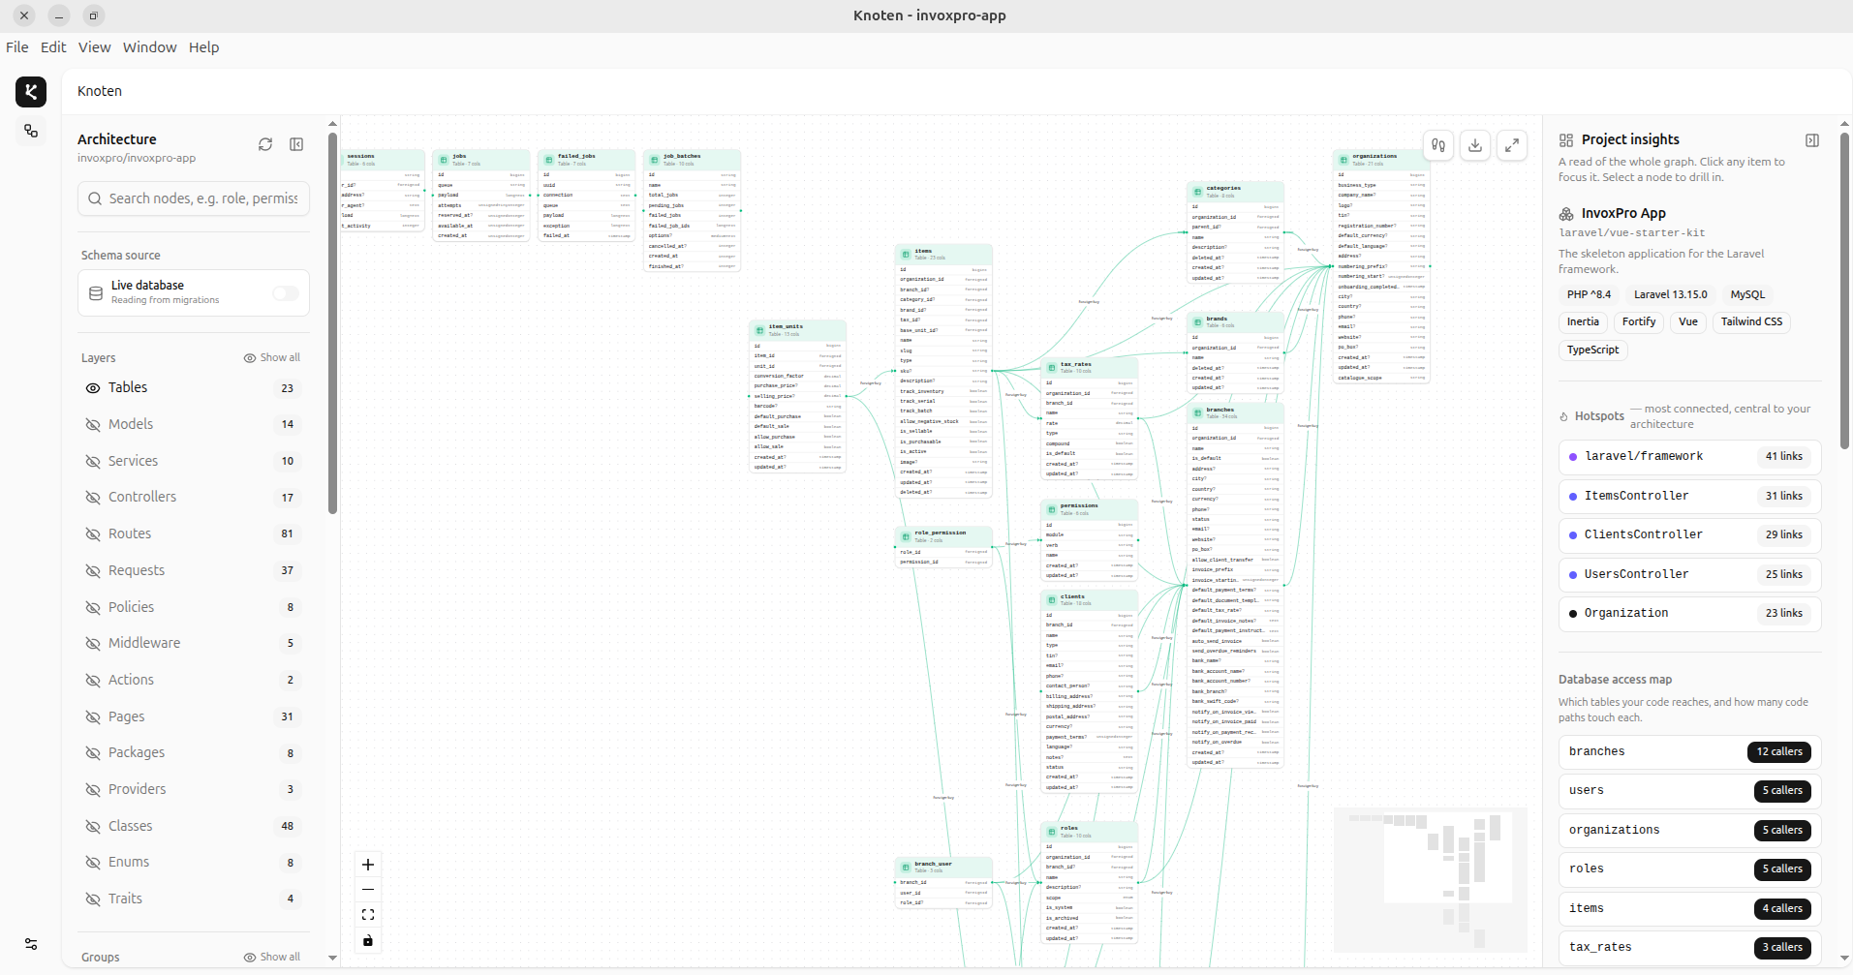Click the right panel scrollbar
The height and width of the screenshot is (975, 1853).
coord(1844,290)
